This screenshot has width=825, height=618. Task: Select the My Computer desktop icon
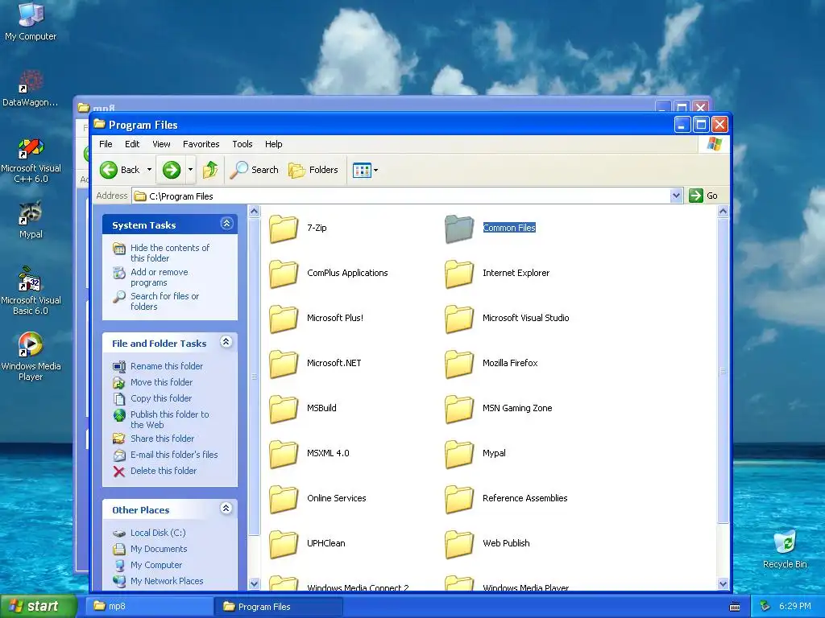31,21
